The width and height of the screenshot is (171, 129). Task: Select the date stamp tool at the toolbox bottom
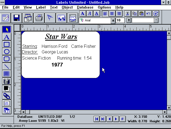(x=7, y=111)
